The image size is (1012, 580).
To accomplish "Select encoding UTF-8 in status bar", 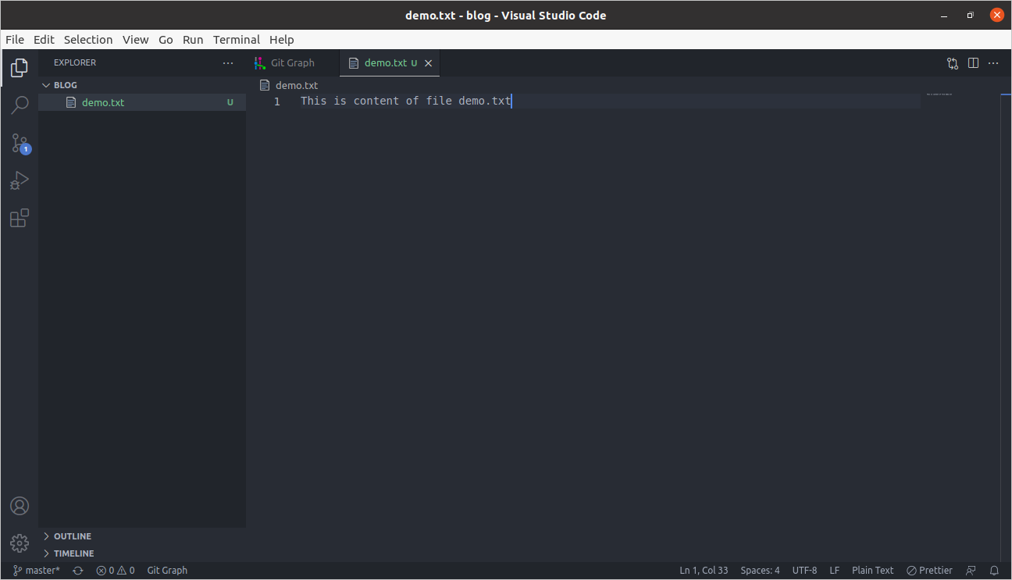I will [x=804, y=571].
